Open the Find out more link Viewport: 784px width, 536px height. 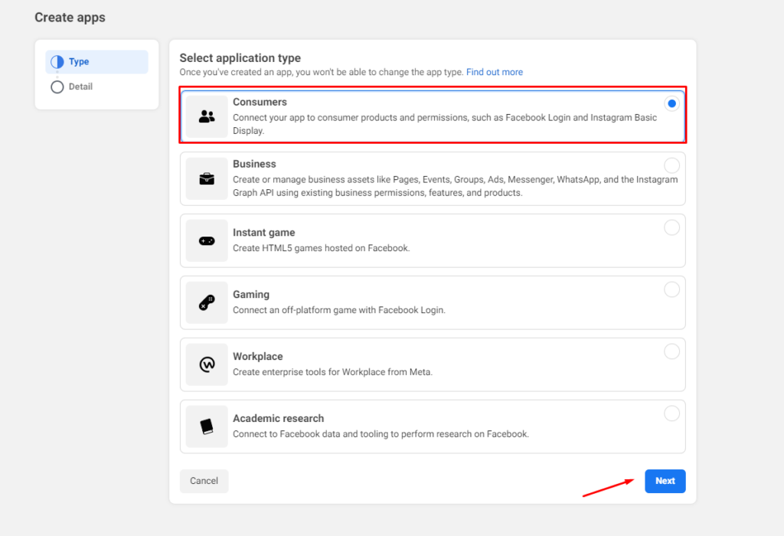click(x=494, y=72)
